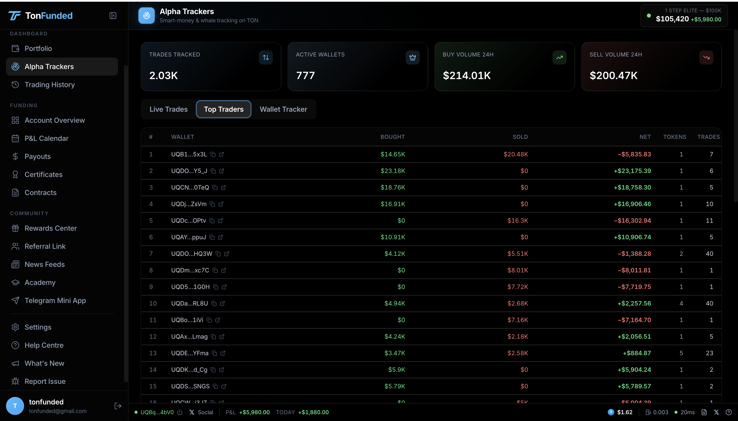The image size is (738, 421).
Task: Open News Feeds
Action: tap(62, 265)
